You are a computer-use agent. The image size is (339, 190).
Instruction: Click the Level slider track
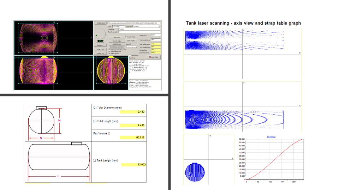(x=132, y=46)
